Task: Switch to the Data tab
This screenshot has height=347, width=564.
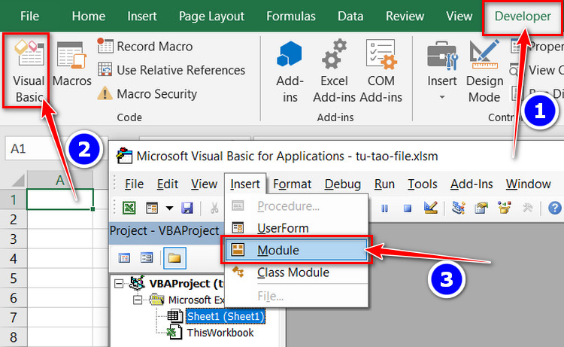Action: point(350,17)
